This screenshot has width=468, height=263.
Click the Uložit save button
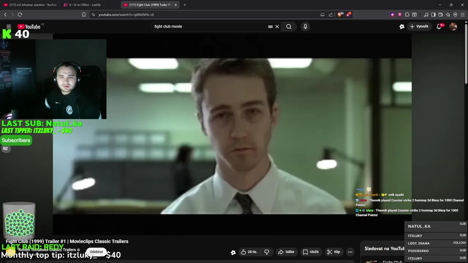tap(311, 252)
